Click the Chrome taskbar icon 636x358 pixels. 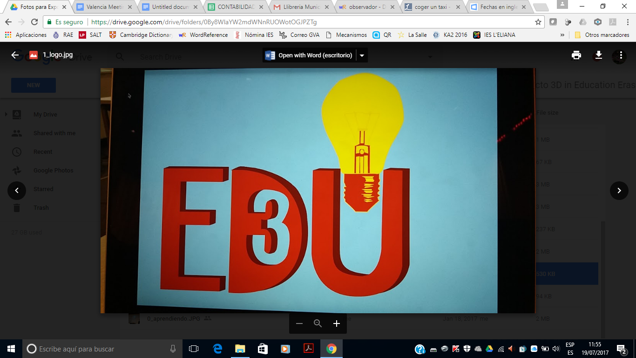click(x=332, y=349)
